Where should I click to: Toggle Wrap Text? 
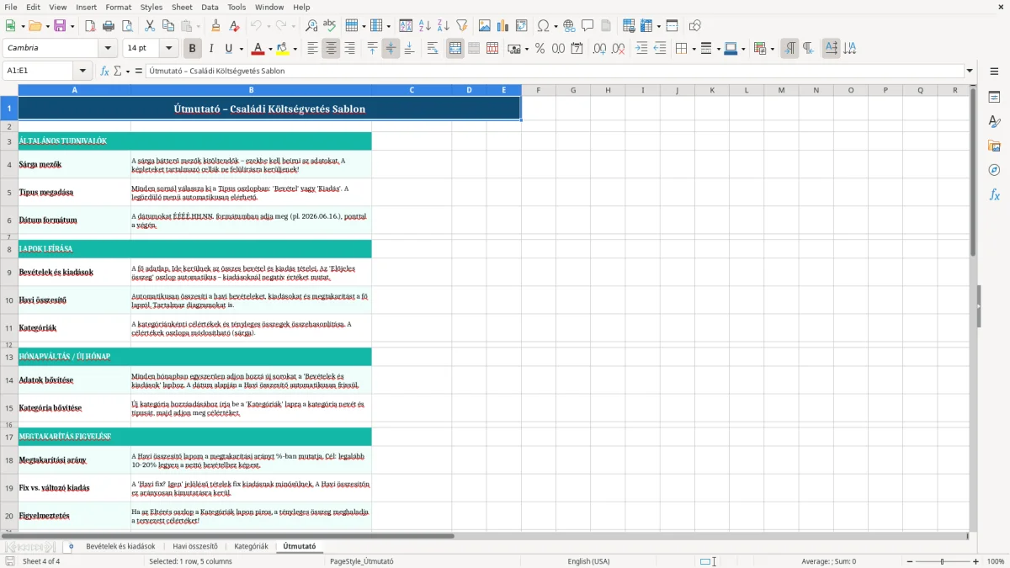click(433, 49)
